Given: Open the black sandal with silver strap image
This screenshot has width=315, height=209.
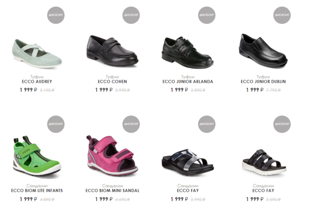Looking at the screenshot, I should 188,162.
